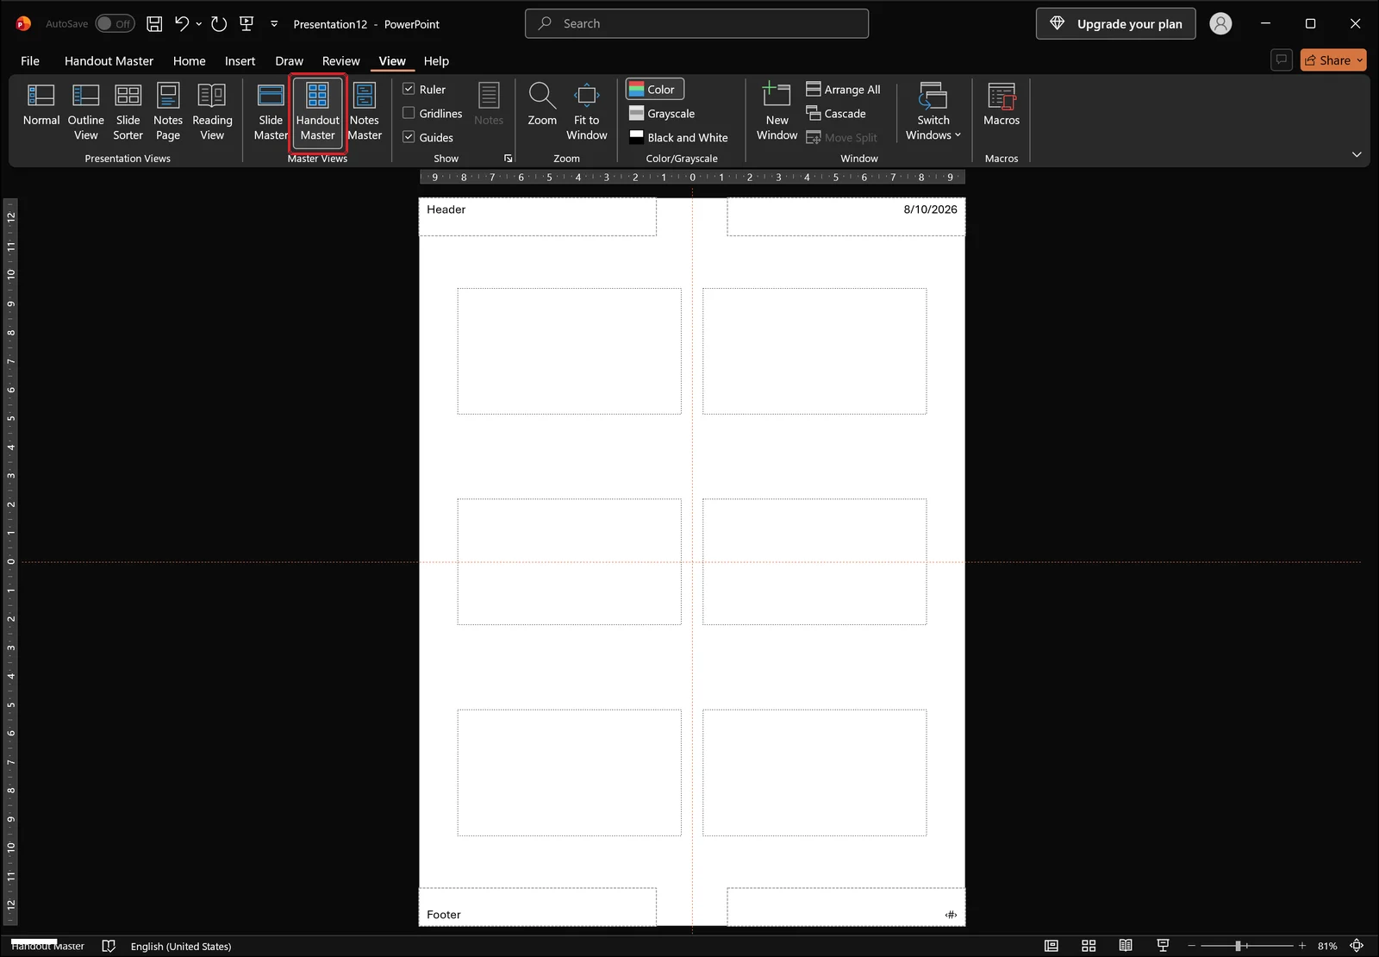Open Outline View
Screen dimensions: 1379x957
[85, 110]
